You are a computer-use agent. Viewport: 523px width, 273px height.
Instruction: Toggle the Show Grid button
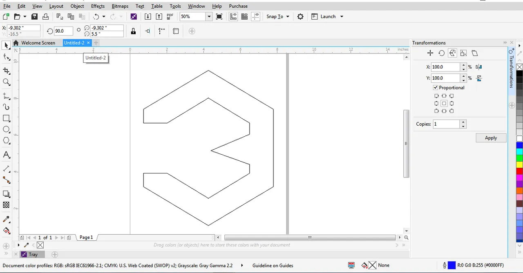(245, 16)
